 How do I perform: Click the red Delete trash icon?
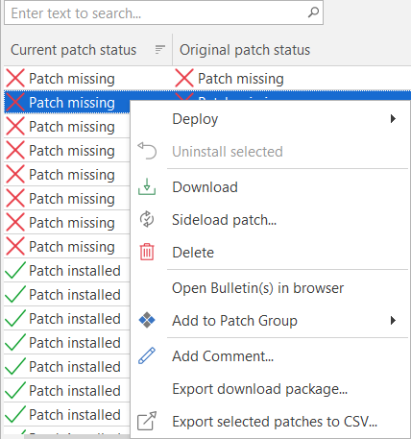(x=147, y=252)
